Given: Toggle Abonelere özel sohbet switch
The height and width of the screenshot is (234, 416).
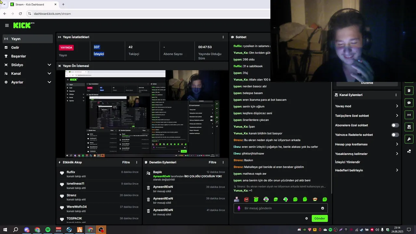Looking at the screenshot, I should 395,125.
